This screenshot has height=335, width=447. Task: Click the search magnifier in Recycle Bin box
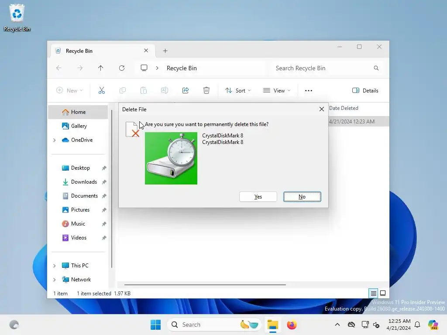376,68
